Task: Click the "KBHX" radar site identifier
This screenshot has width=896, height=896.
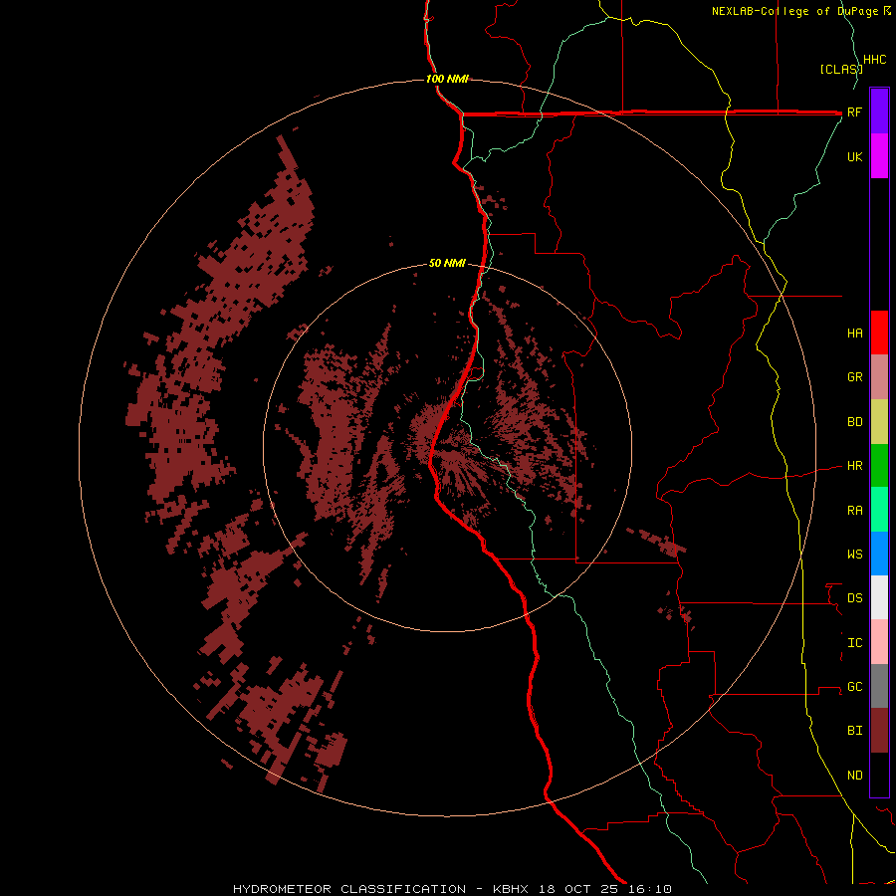Action: tap(511, 889)
